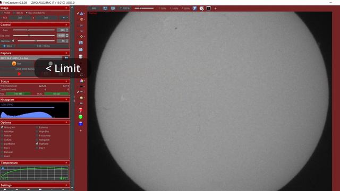This screenshot has height=191, width=340.
Task: Adjust the zoom slider in top toolbar
Action: click(x=144, y=8)
